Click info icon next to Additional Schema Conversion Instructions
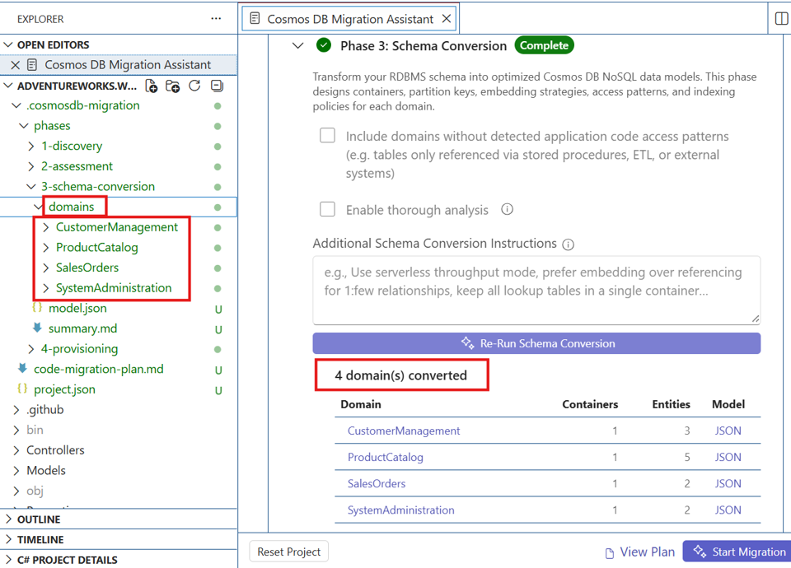This screenshot has width=791, height=568. [568, 244]
